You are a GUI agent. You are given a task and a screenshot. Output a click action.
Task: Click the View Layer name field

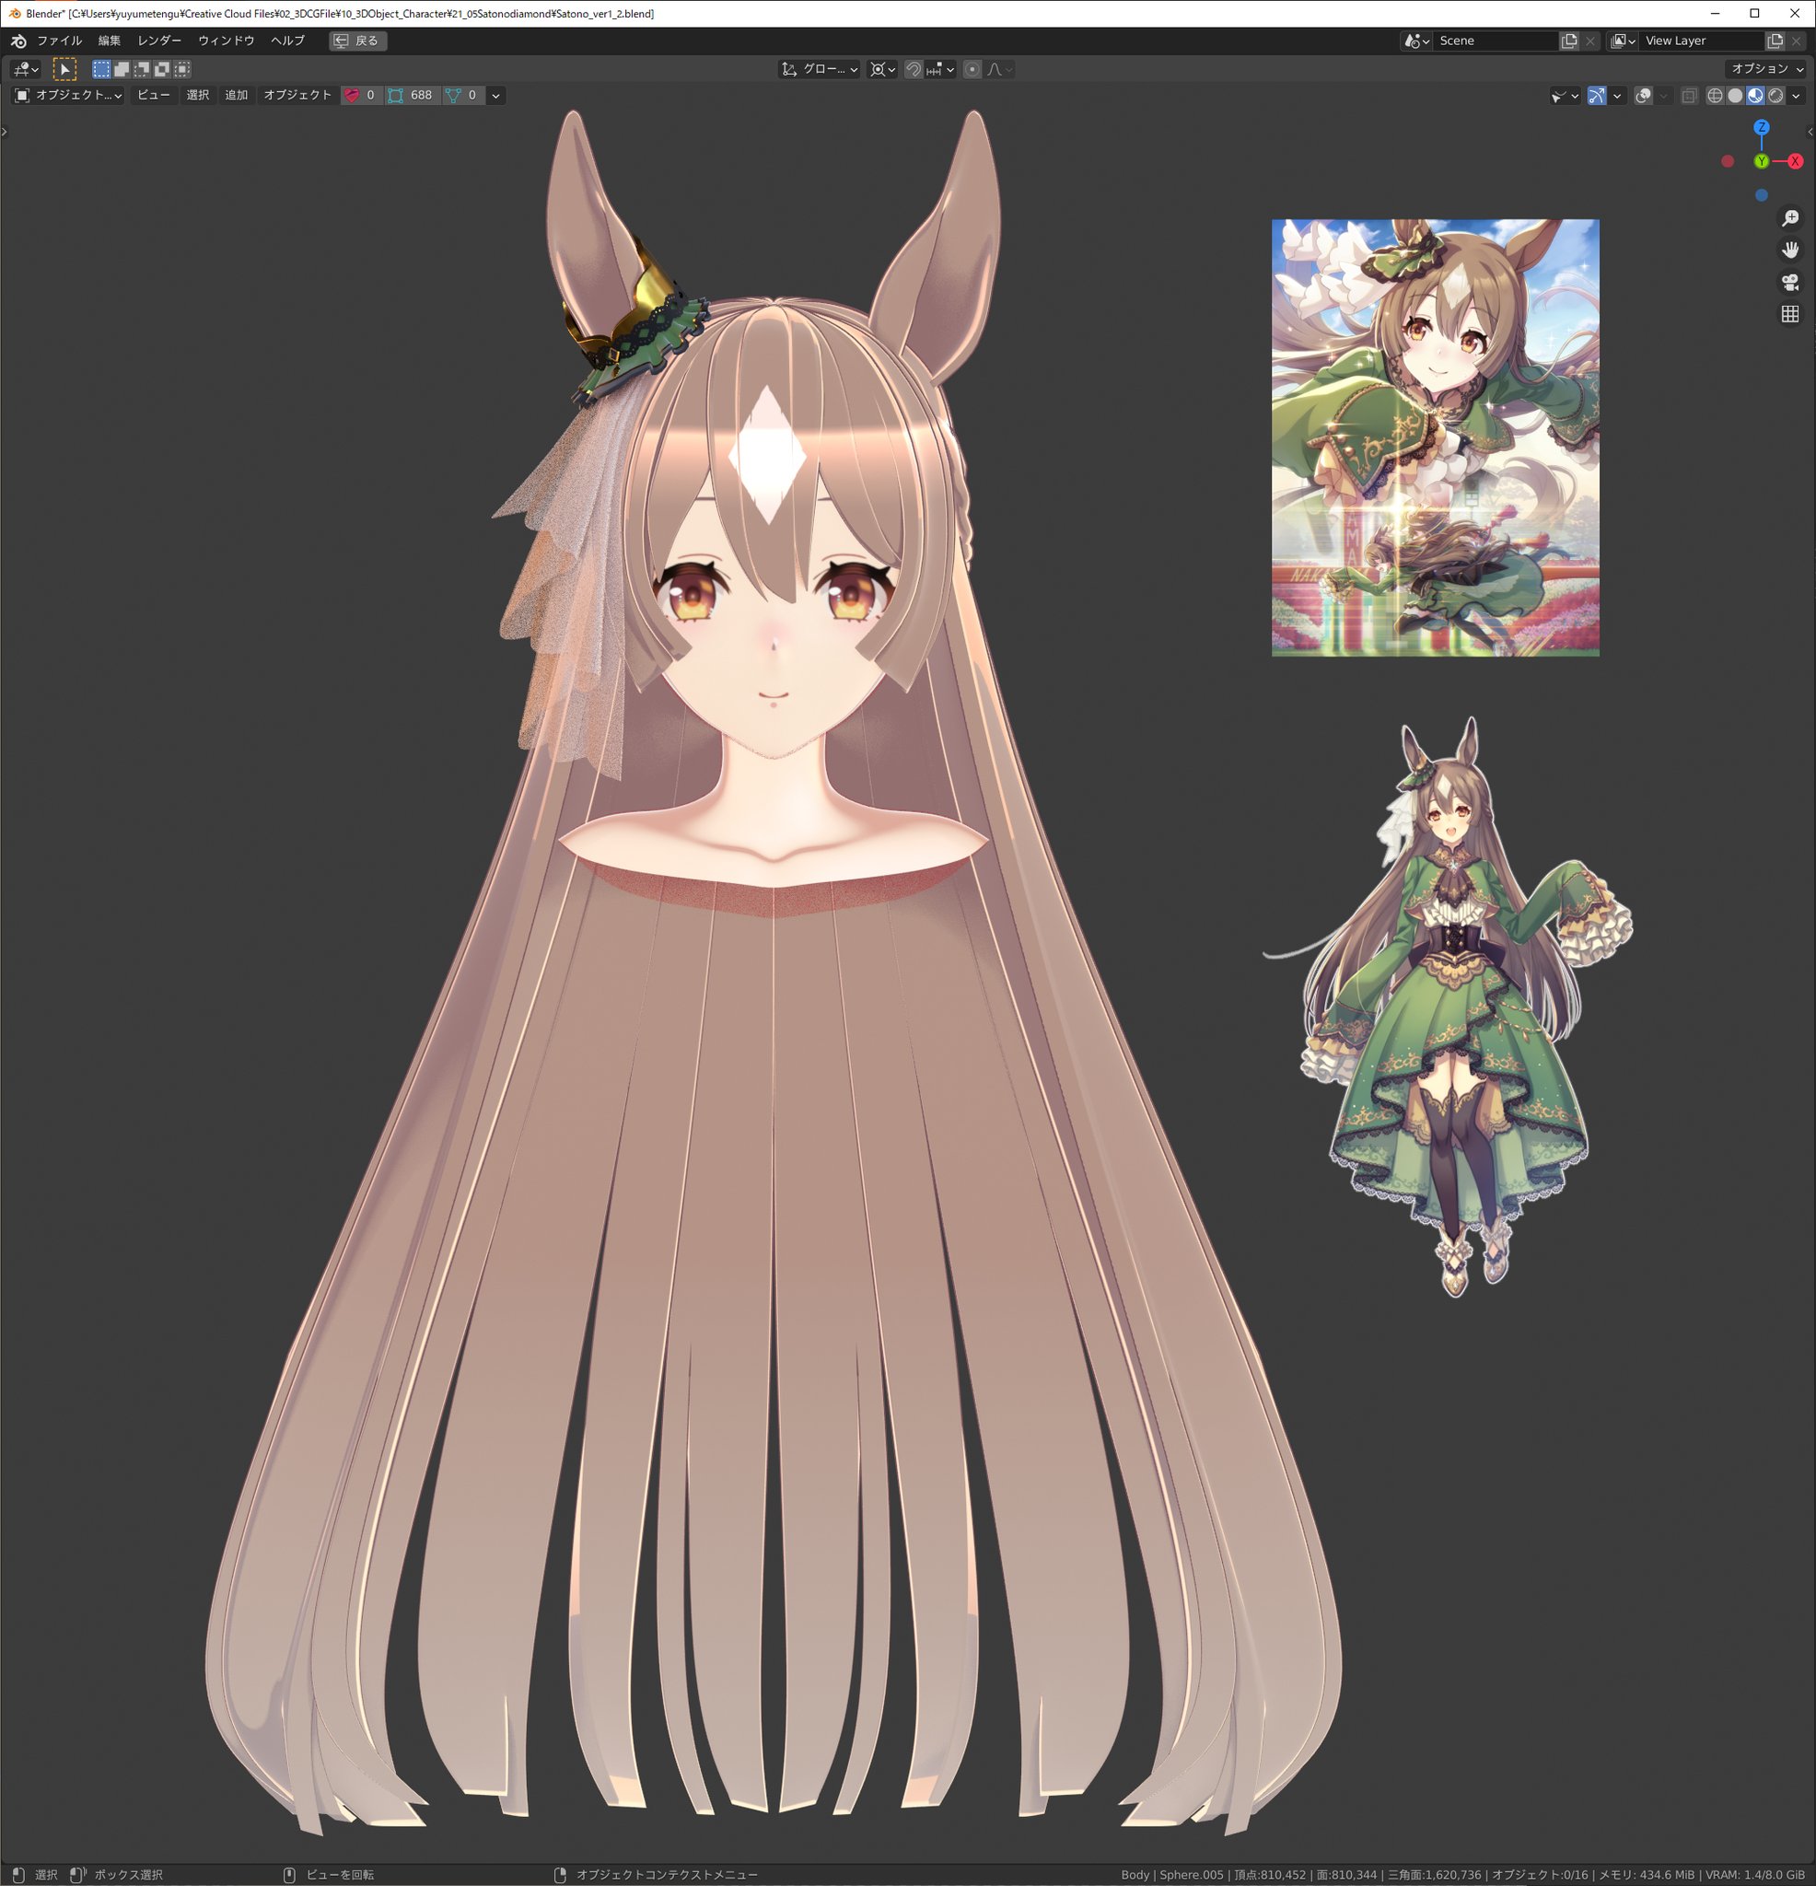pos(1702,41)
